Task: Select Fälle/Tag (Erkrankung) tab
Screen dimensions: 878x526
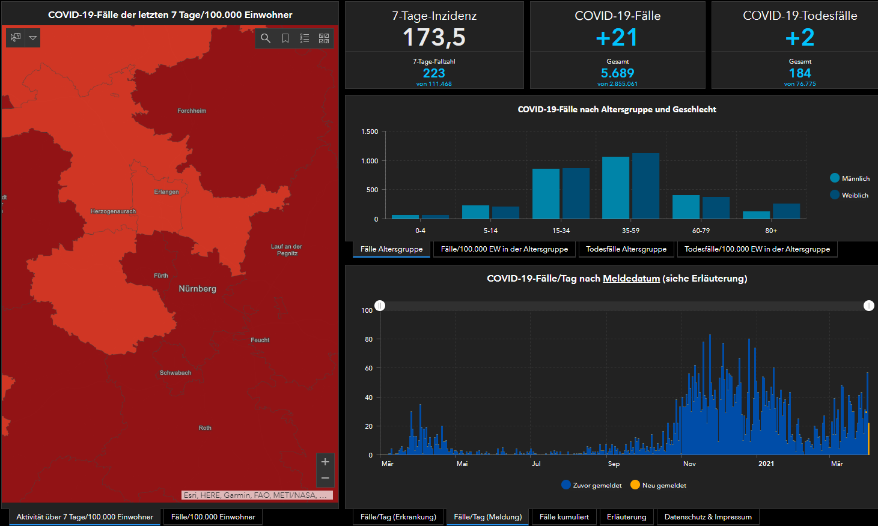Action: 398,517
